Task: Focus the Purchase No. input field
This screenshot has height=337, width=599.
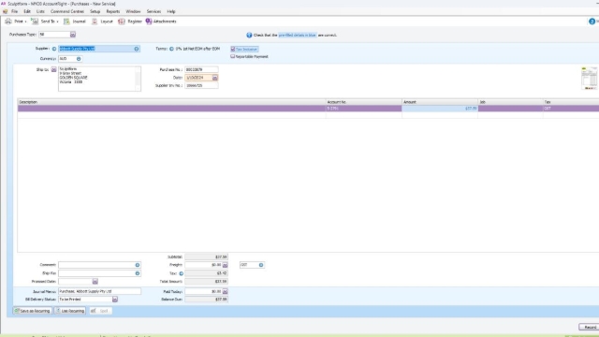Action: pyautogui.click(x=201, y=70)
